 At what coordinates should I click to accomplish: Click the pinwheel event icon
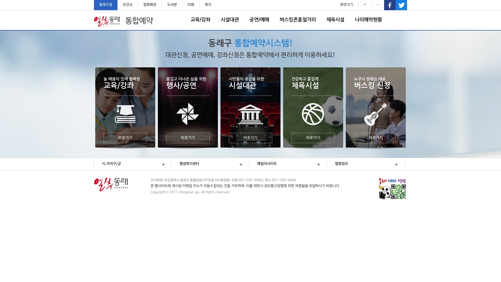188,114
